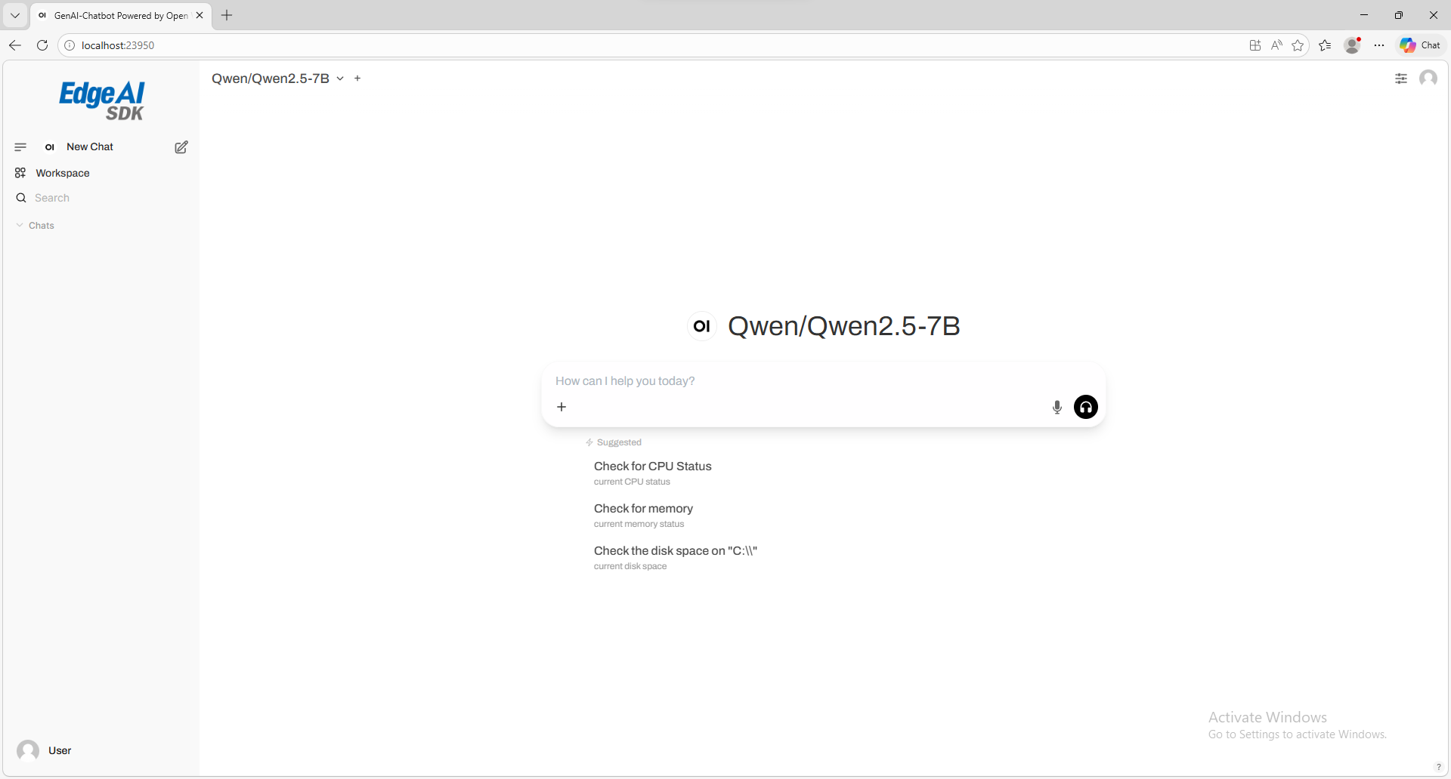Click the large Qwen/Qwen2.5-7B heading
The image size is (1451, 779).
pos(844,326)
